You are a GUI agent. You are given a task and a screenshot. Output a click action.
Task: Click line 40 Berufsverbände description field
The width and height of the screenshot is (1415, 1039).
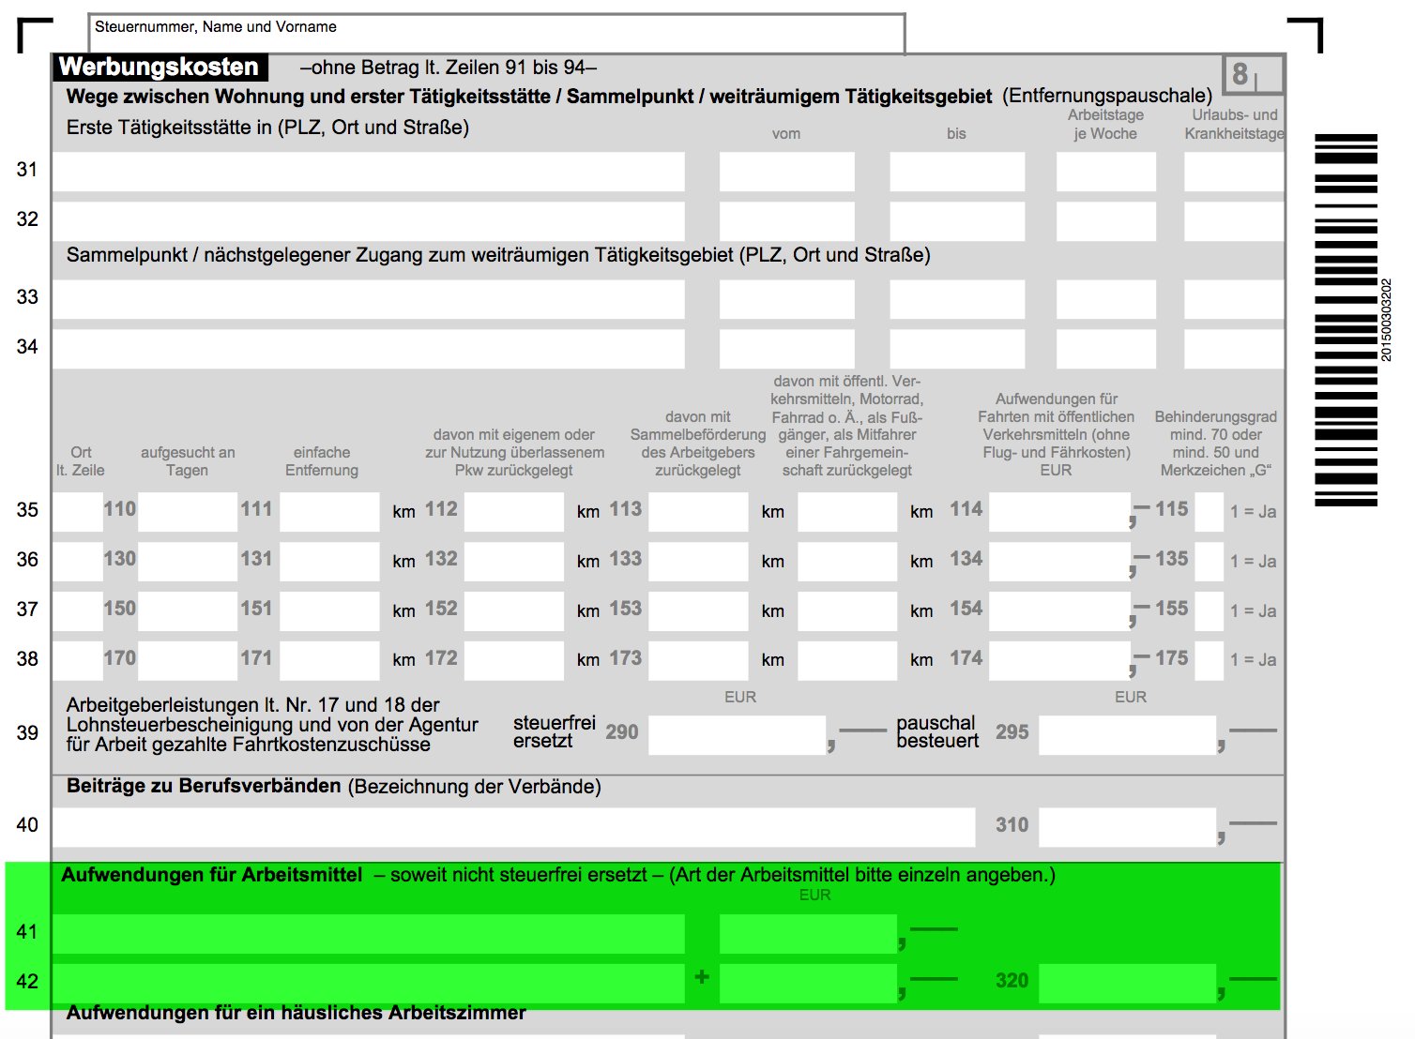pos(514,827)
